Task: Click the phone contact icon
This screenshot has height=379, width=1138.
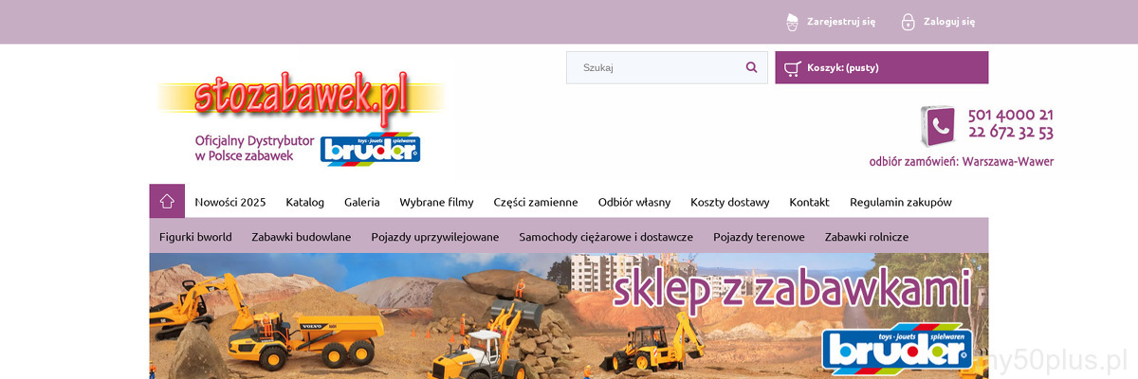Action: pos(938,125)
